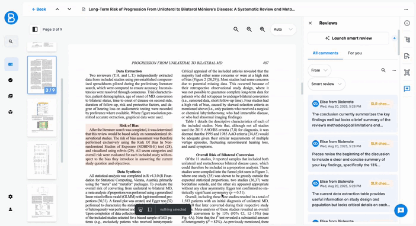Toggle the thumbnail sidebar panel
Viewport: 416px width, 226px height.
(35, 30)
